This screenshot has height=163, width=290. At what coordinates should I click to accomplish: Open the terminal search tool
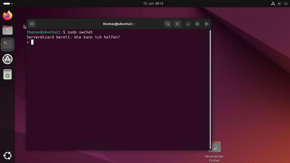[168, 24]
